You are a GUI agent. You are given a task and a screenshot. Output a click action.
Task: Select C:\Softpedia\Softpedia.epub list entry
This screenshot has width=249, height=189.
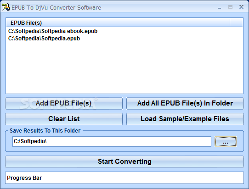pyautogui.click(x=44, y=39)
